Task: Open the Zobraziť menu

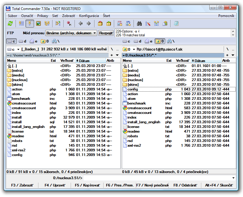Action: point(69,16)
